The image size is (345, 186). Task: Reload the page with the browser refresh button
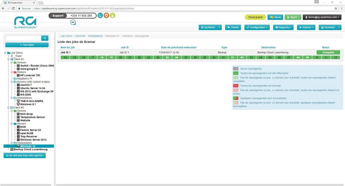point(14,9)
